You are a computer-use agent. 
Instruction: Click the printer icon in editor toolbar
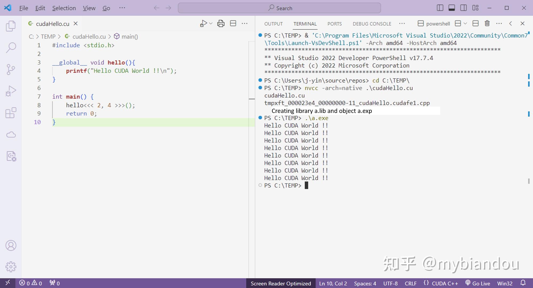221,23
